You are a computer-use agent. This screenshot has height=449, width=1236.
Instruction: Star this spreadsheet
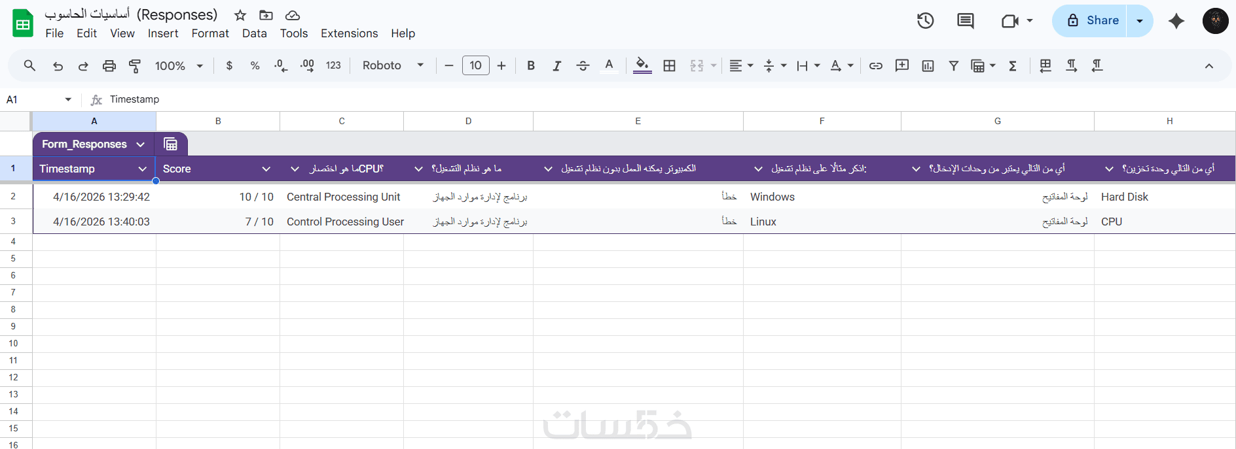pyautogui.click(x=240, y=15)
